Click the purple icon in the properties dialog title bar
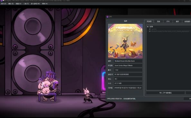The height and width of the screenshot is (118, 191). (107, 17)
